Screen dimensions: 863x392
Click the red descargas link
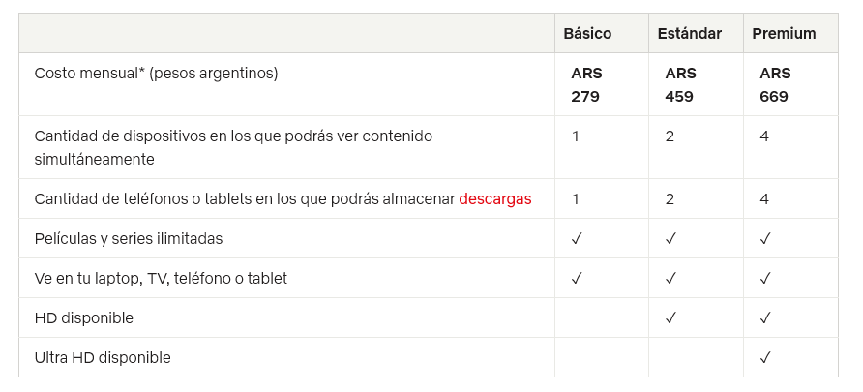click(x=494, y=198)
